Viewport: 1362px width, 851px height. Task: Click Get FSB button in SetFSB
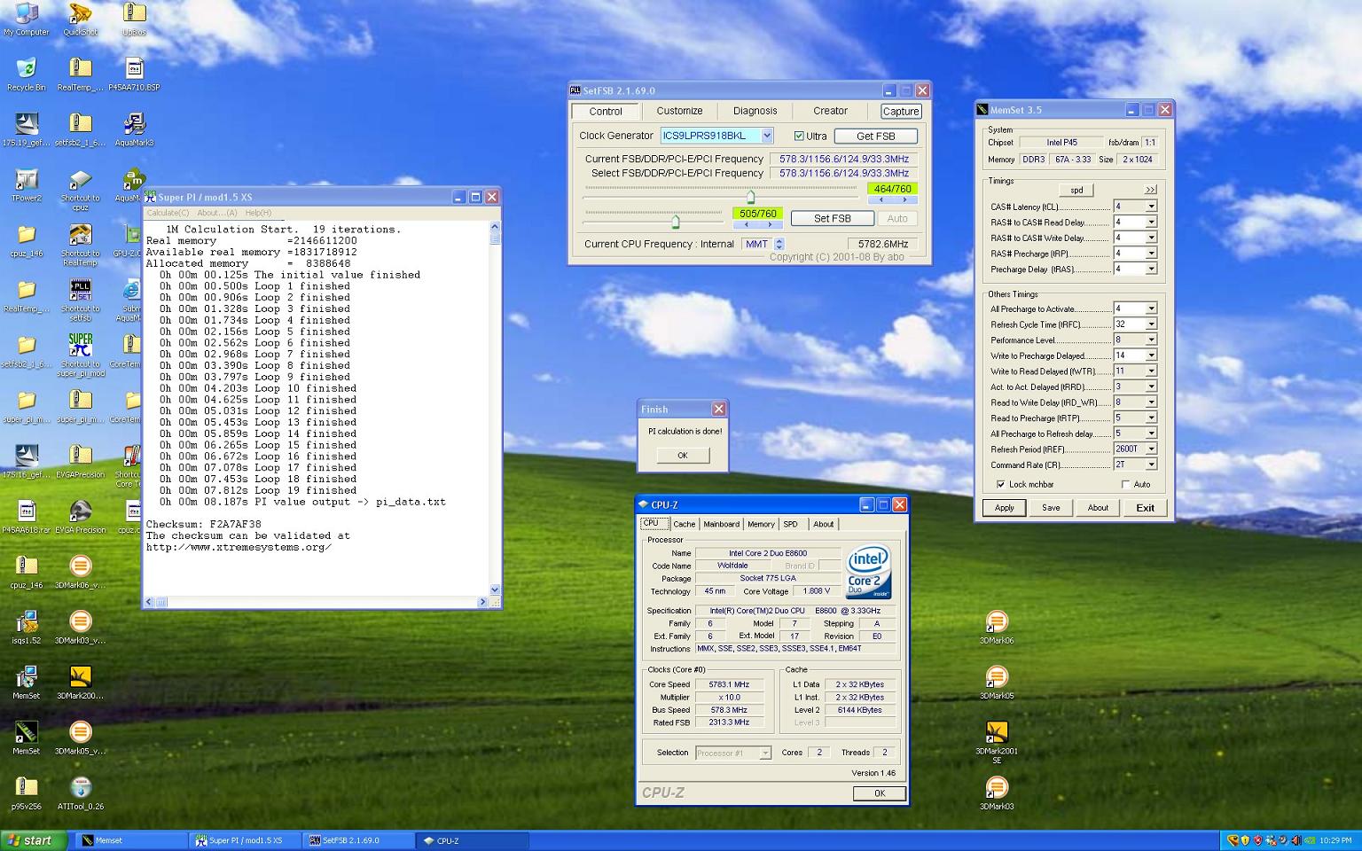tap(875, 137)
